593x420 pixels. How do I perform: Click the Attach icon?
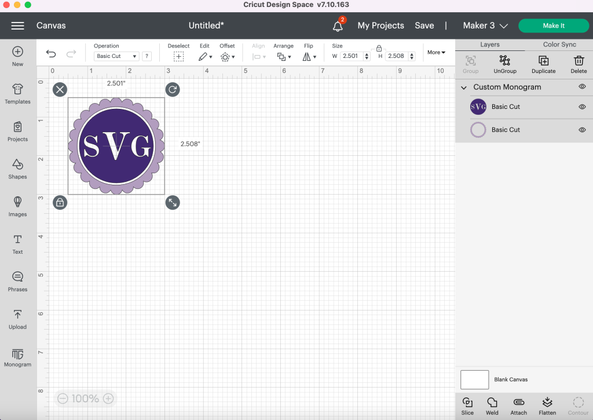point(518,404)
